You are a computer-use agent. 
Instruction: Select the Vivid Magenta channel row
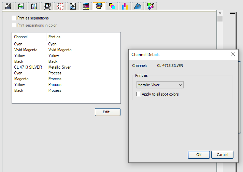[66, 50]
